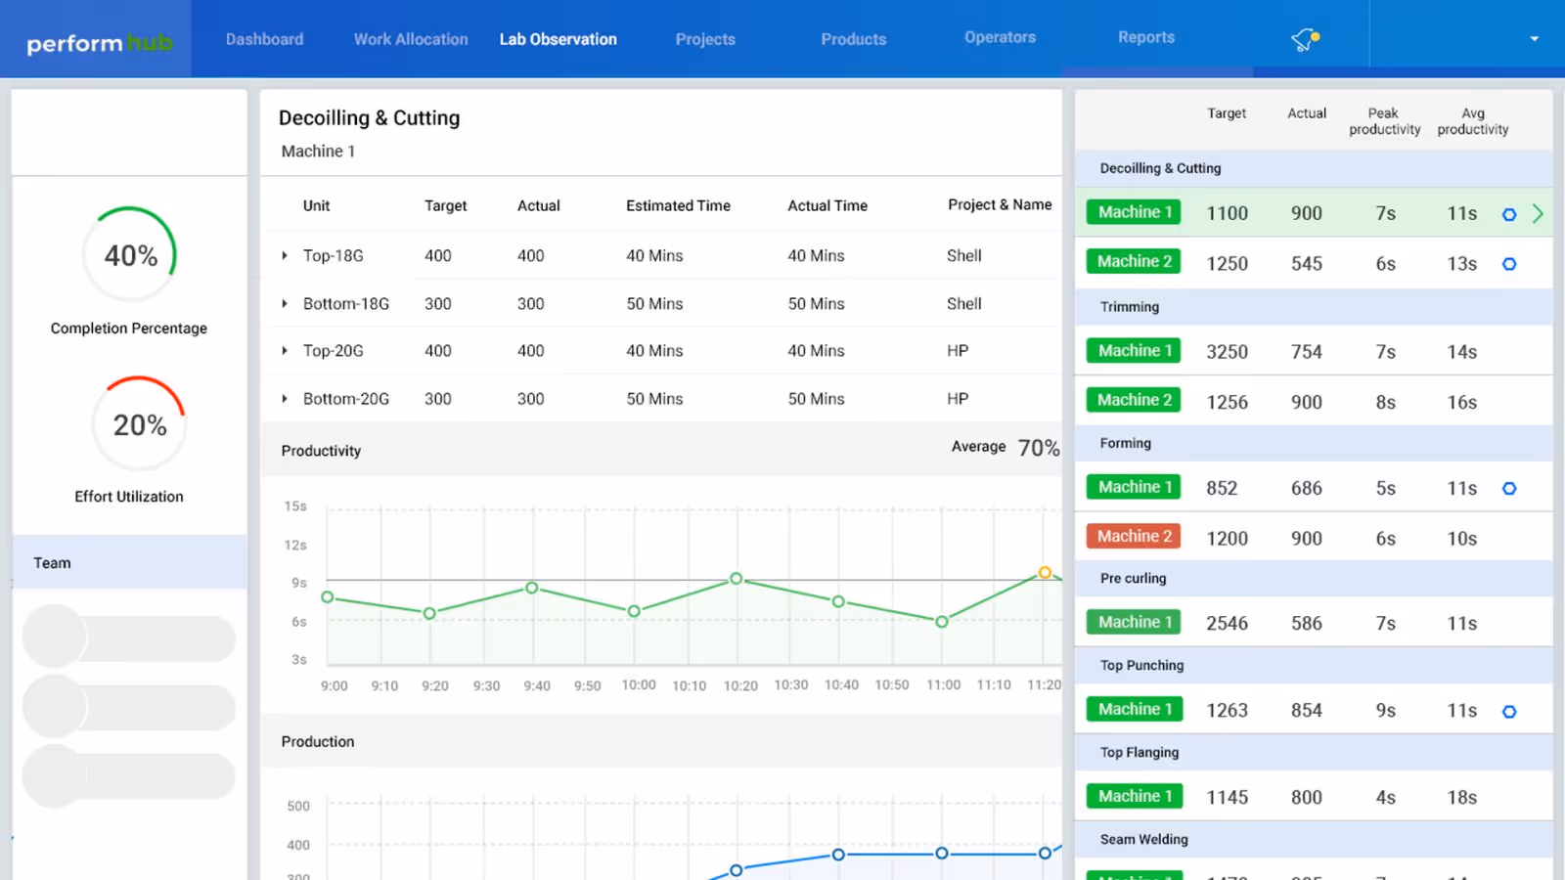Click the productivity data point at 9:00
Image resolution: width=1565 pixels, height=880 pixels.
(328, 596)
